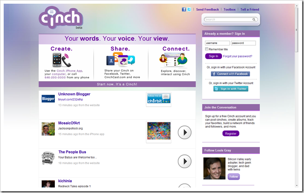The height and width of the screenshot is (193, 304).
Task: Click Sign in with Twitter button
Action: pos(230,89)
